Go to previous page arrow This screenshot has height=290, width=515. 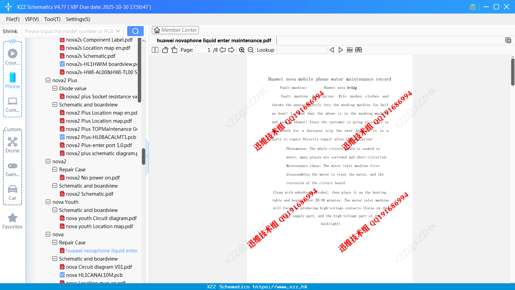223,50
